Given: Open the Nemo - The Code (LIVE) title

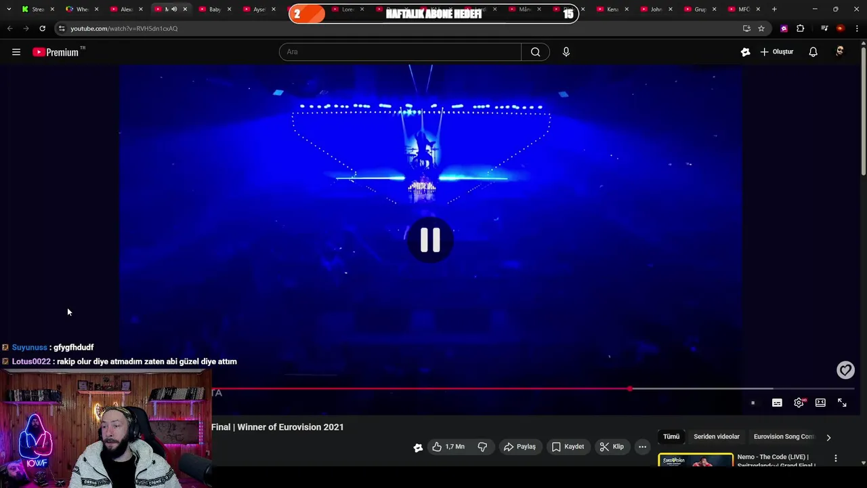Looking at the screenshot, I should pos(776,461).
